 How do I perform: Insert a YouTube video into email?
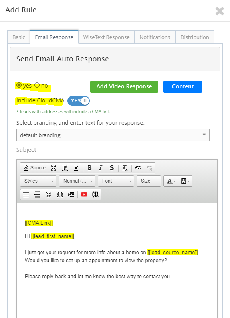tap(84, 194)
